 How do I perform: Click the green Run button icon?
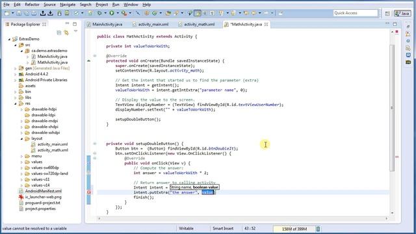click(112, 13)
